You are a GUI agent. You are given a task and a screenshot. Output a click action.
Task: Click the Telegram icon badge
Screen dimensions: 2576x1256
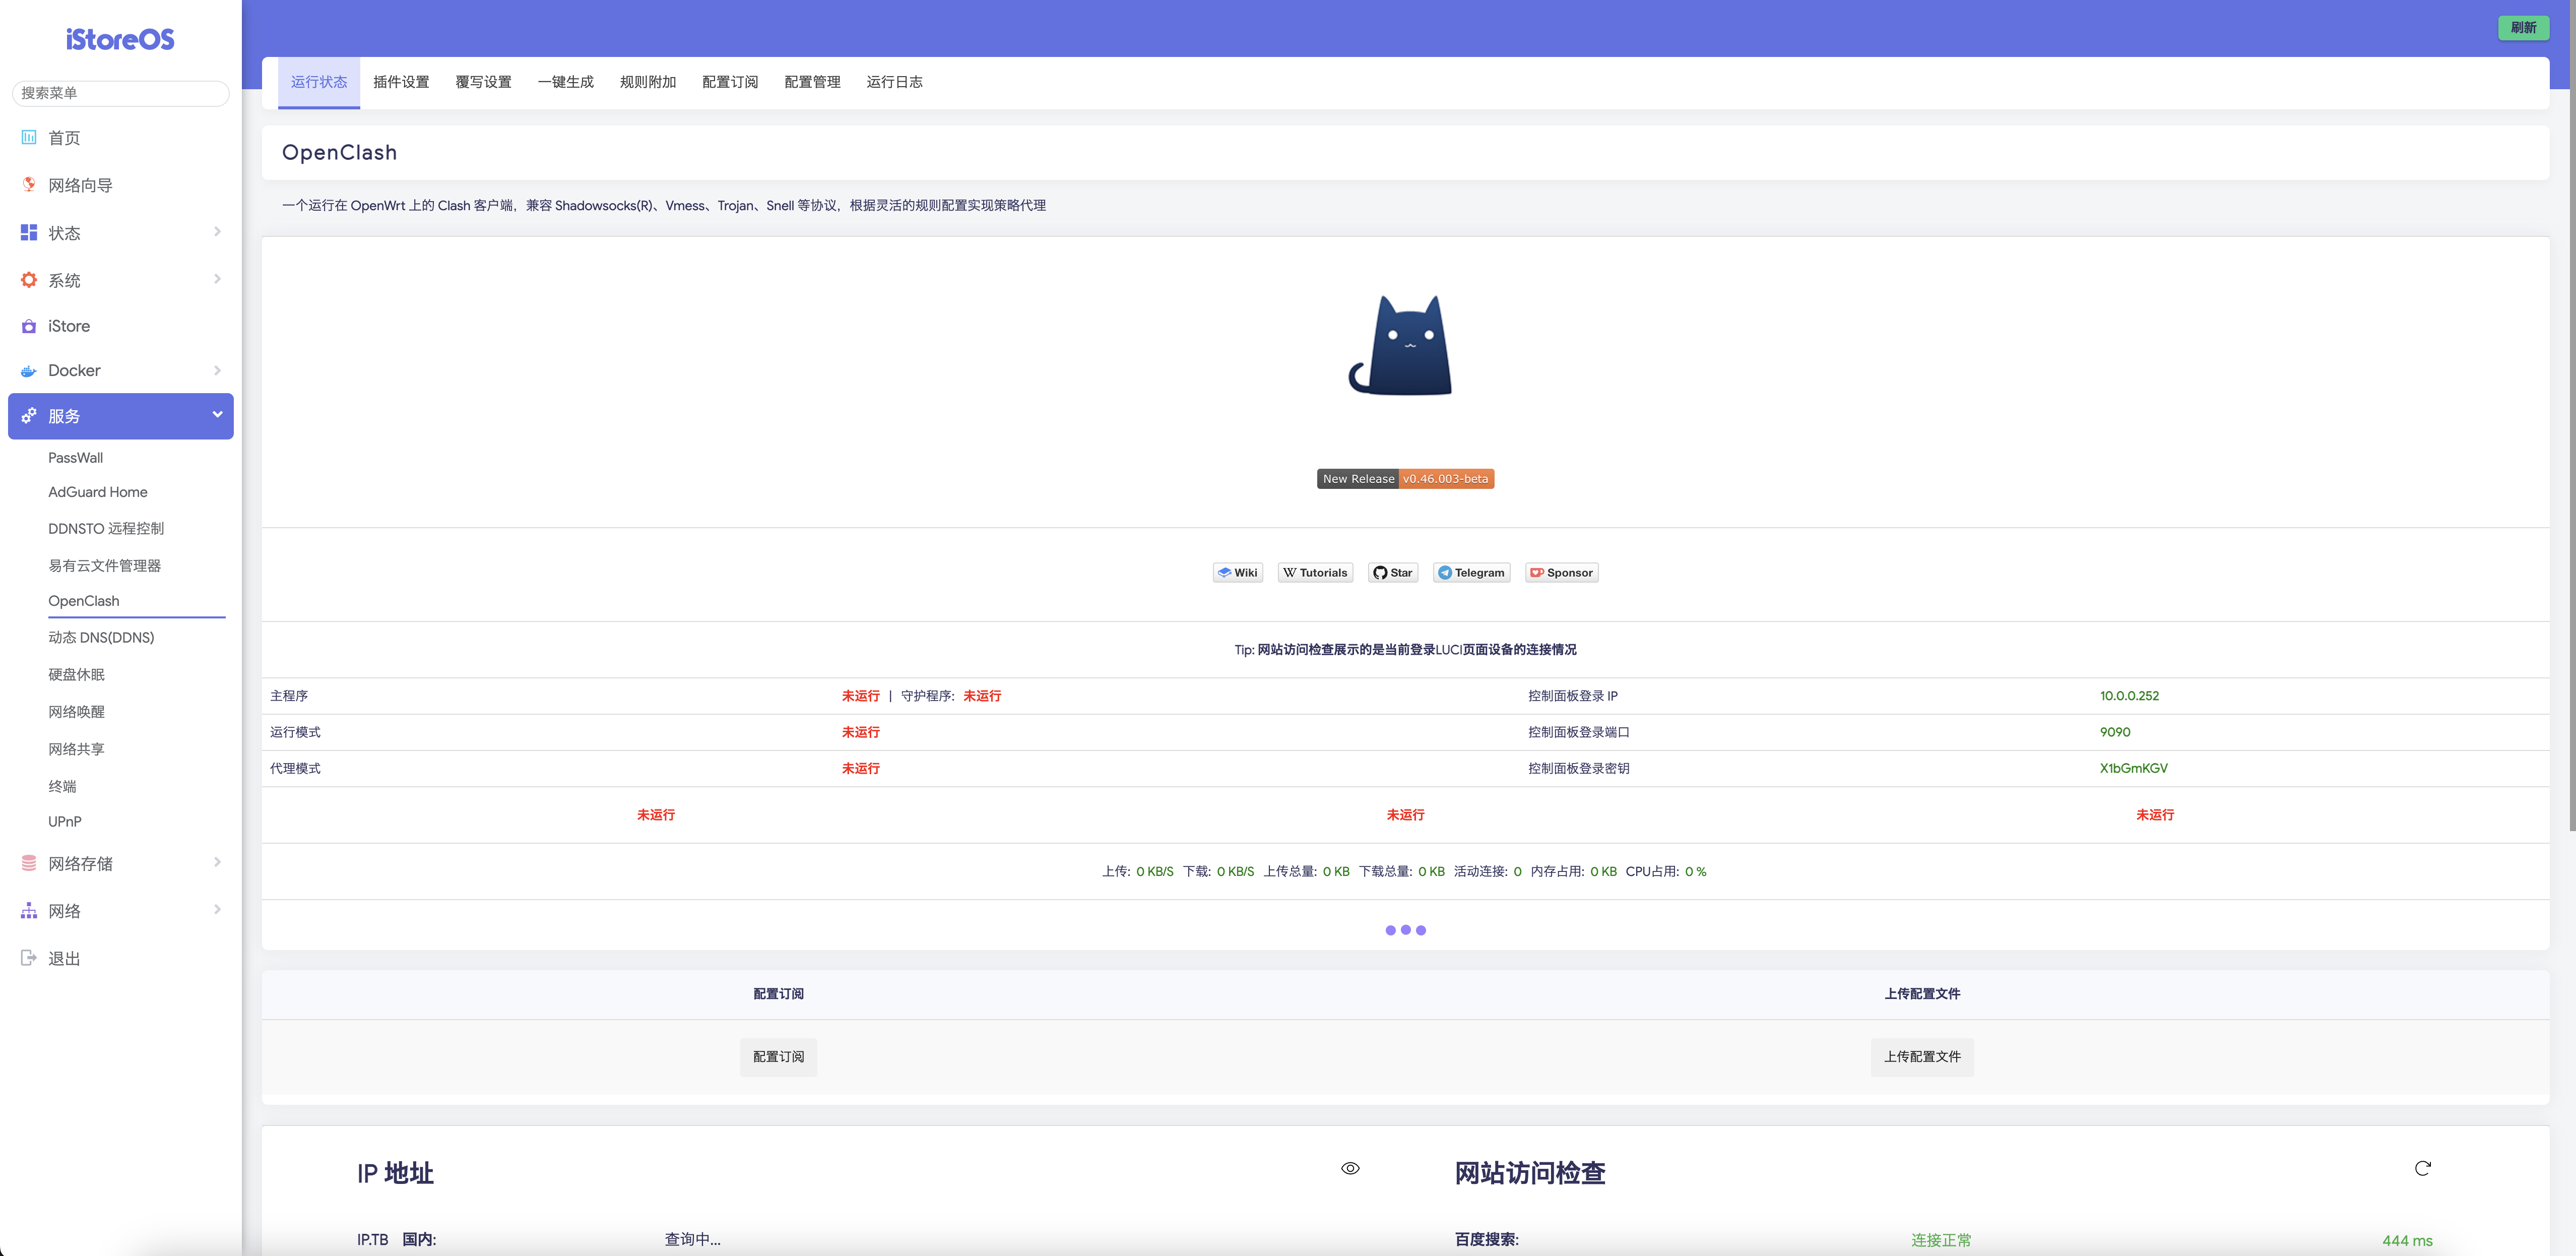[1445, 573]
